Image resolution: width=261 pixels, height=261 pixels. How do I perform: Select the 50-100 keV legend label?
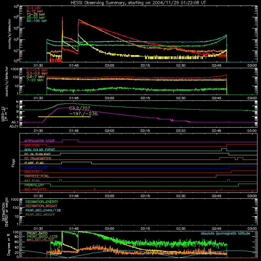click(x=37, y=21)
